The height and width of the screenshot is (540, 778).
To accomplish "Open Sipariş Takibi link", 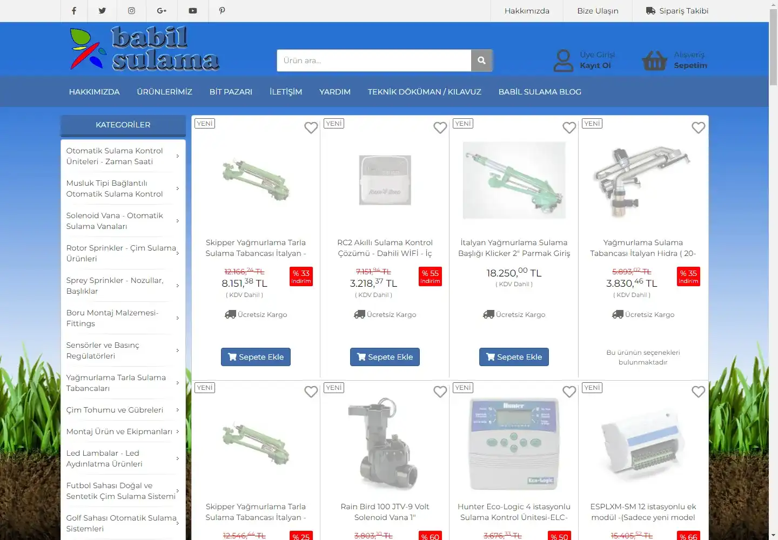I will point(677,11).
